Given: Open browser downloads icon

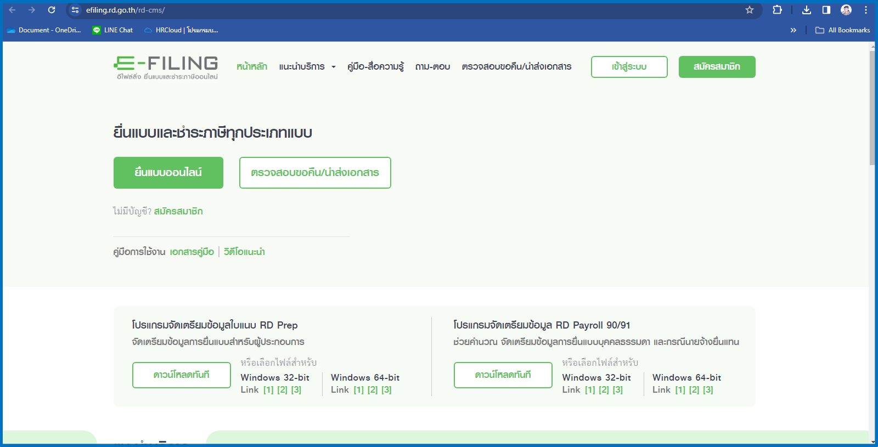Looking at the screenshot, I should [807, 10].
